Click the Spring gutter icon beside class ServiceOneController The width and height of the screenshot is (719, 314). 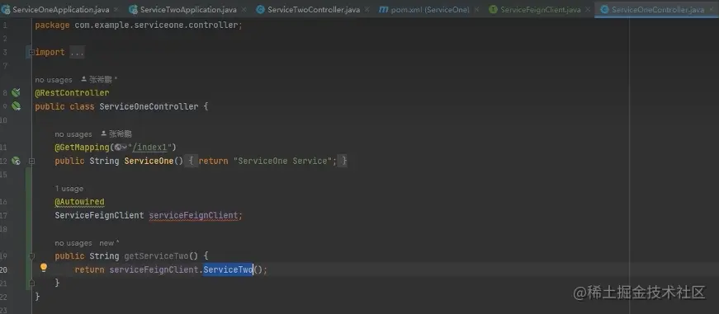[x=16, y=106]
